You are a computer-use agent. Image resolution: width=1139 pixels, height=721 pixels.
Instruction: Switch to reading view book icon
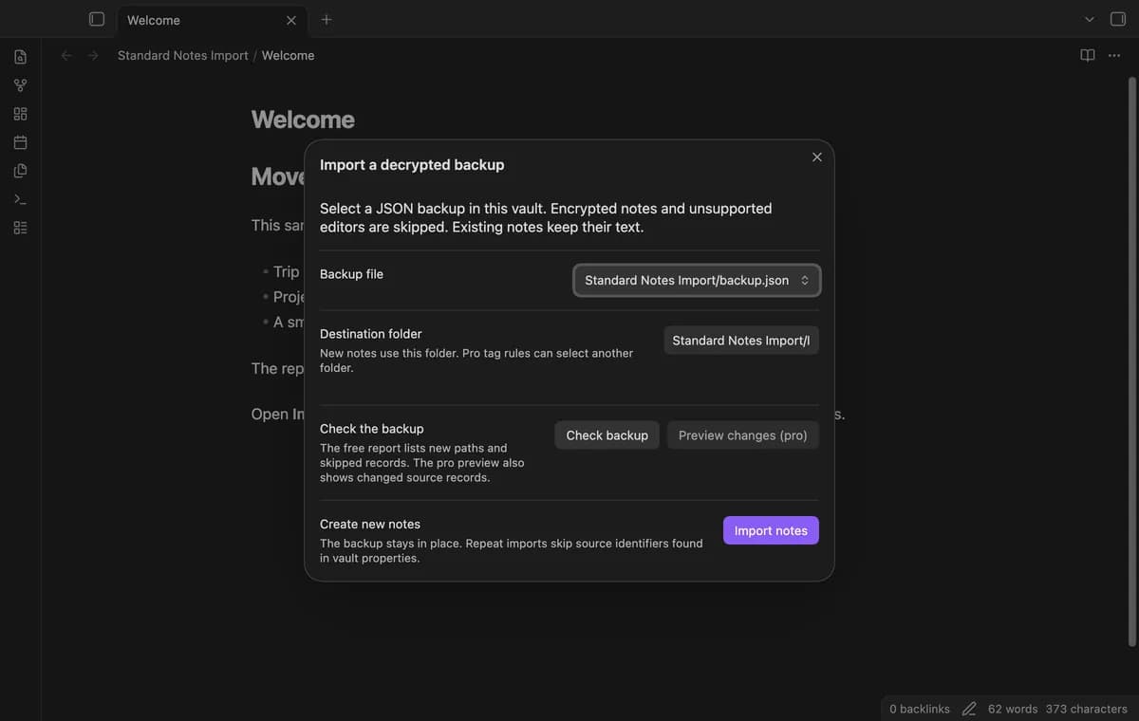pyautogui.click(x=1088, y=55)
